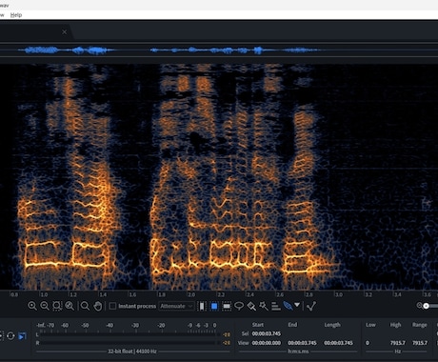Open the Attenuate mode dropdown
Viewport: 438px width, 362px height.
pos(176,306)
